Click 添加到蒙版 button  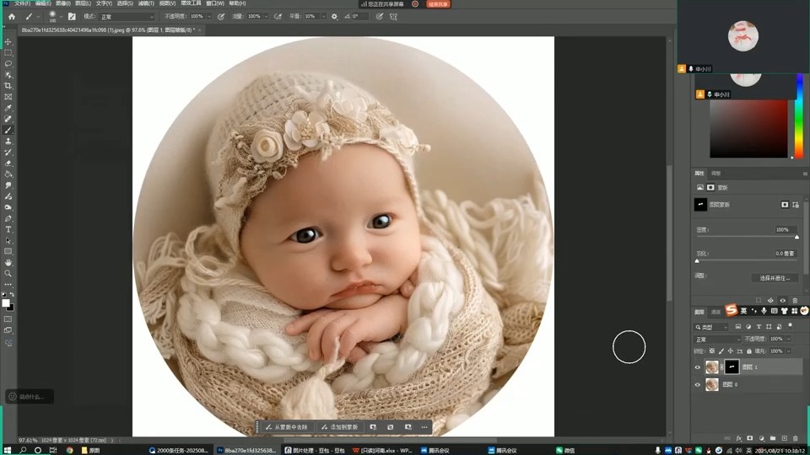click(340, 427)
